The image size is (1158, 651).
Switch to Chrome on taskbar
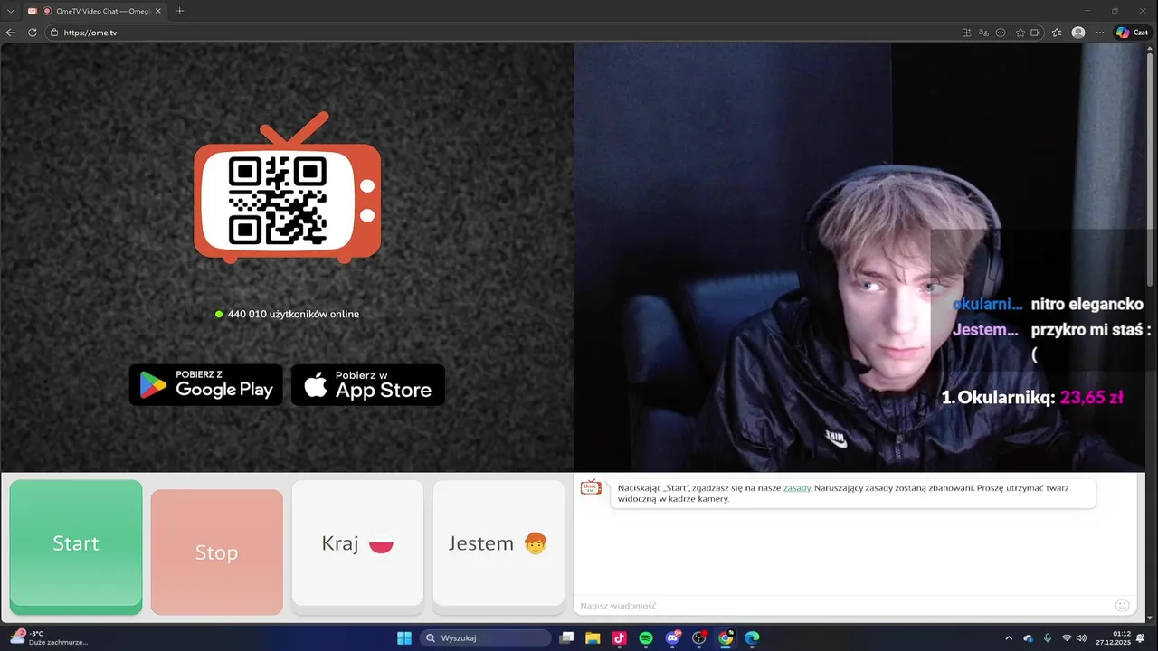[x=726, y=638]
